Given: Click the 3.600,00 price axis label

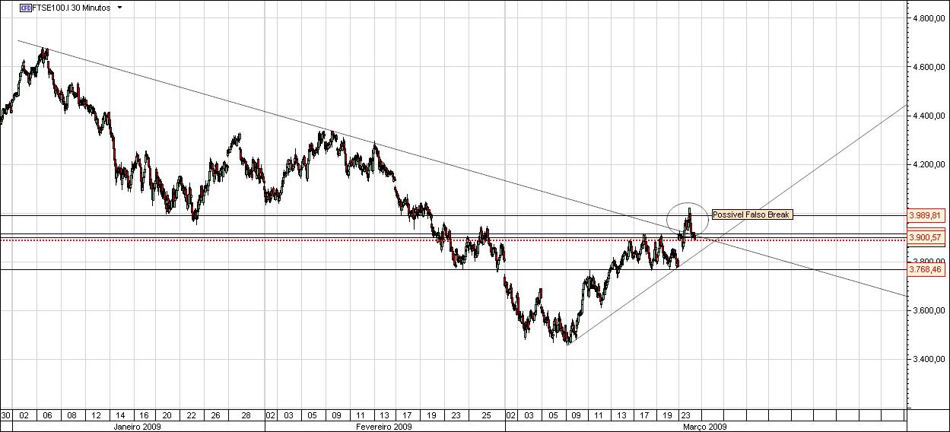Looking at the screenshot, I should (x=929, y=310).
